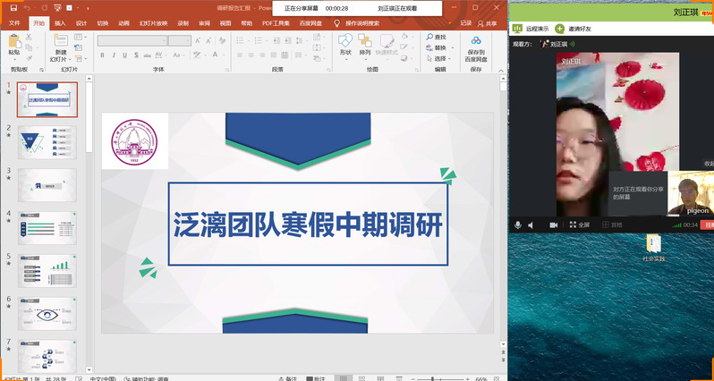Collapse the ribbon with the chevron arrow
The image size is (714, 381).
coord(501,70)
